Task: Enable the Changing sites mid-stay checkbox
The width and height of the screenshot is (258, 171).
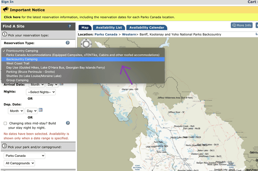Action: point(5,124)
